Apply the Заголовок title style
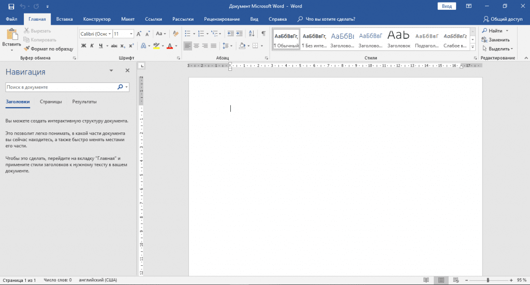530x285 pixels. (399, 39)
